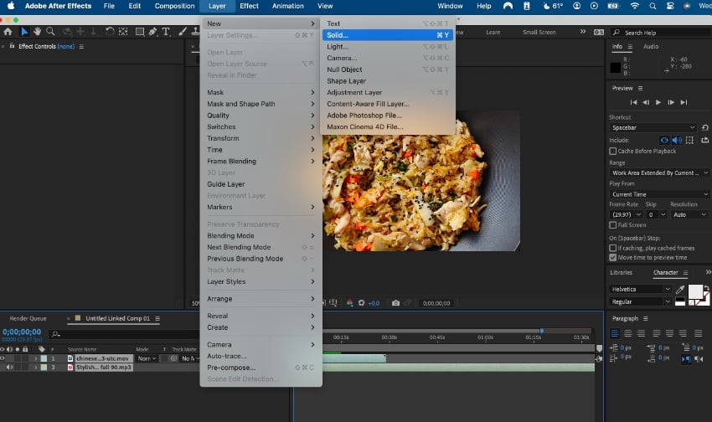Select the Type tool
This screenshot has height=422, width=712.
pos(166,31)
